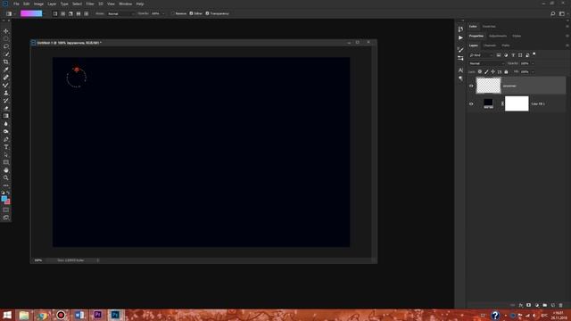This screenshot has width=571, height=321.
Task: Click the gradient preview swatch in options bar
Action: pos(31,13)
